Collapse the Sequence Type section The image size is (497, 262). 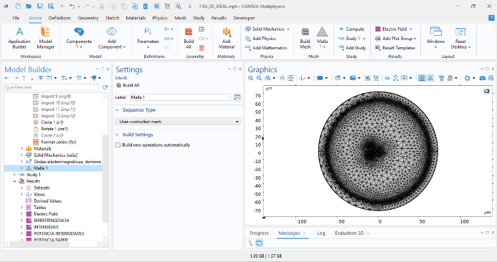(x=117, y=110)
